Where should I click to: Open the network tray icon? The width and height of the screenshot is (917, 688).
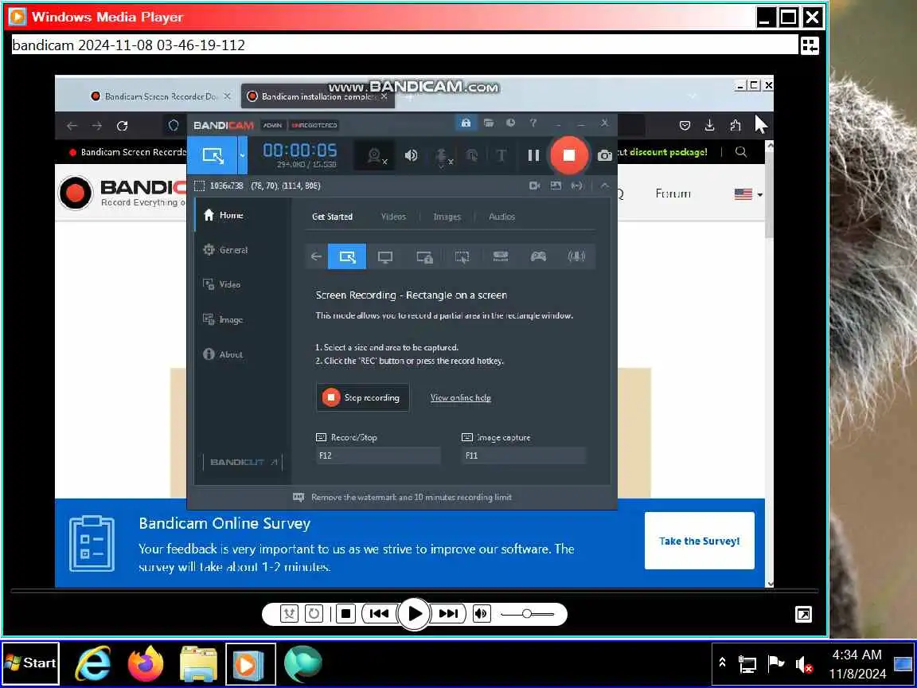coord(747,664)
